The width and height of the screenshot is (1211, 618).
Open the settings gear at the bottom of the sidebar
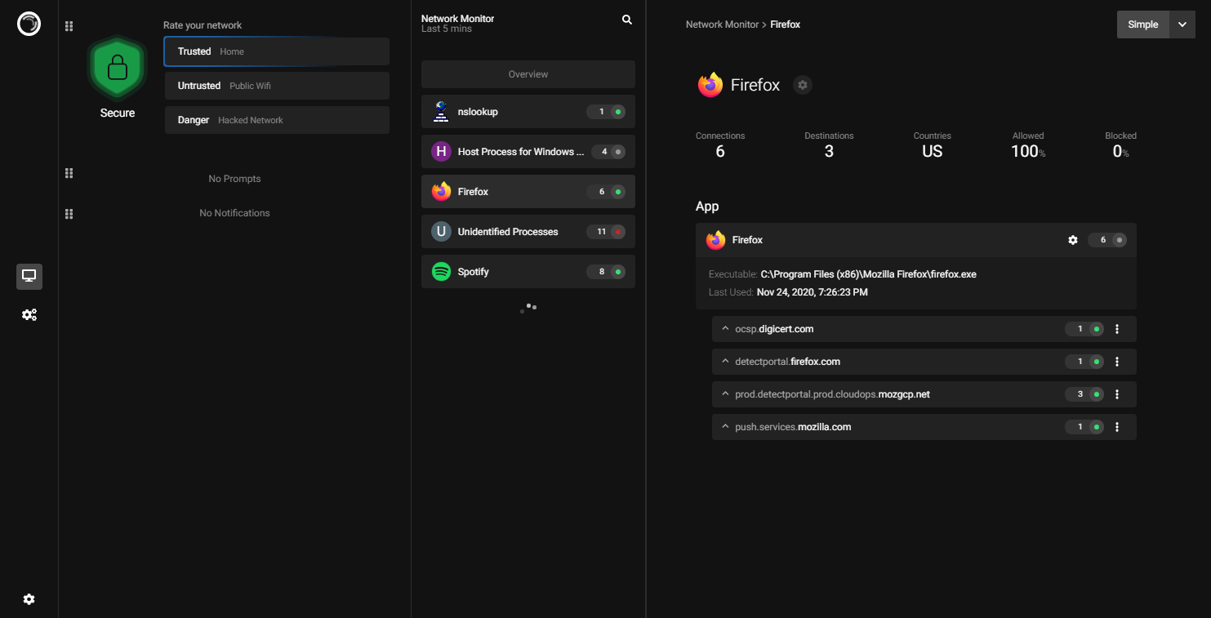coord(29,599)
